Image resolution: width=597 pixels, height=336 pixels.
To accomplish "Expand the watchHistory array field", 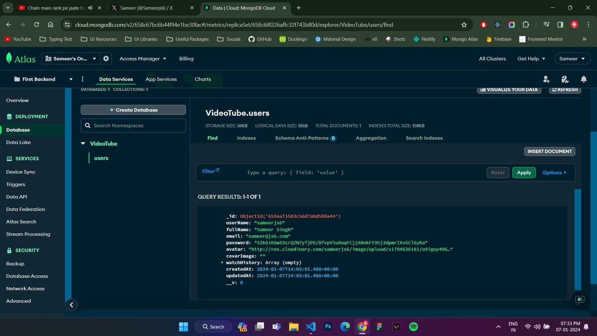I will click(222, 262).
